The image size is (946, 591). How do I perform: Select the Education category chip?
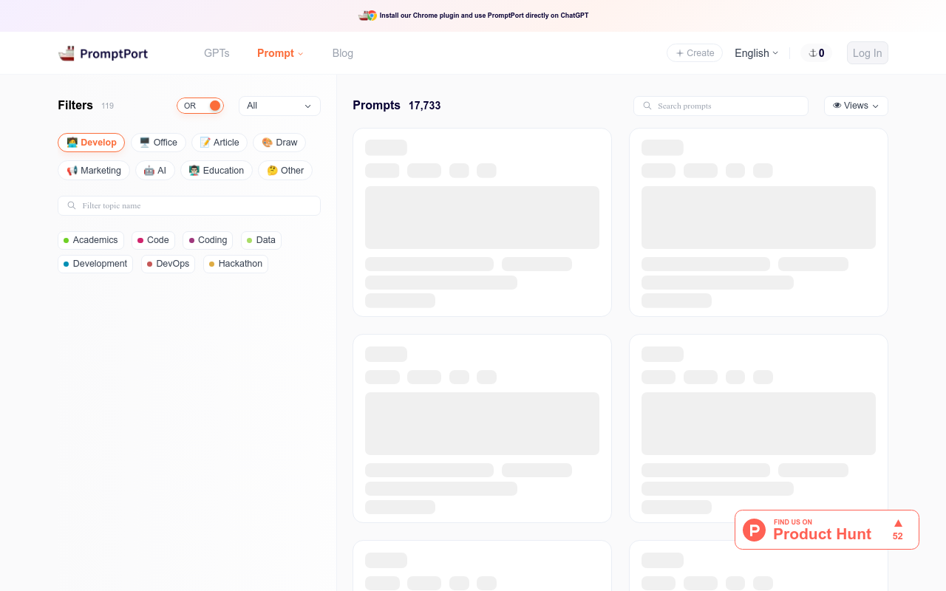coord(217,171)
